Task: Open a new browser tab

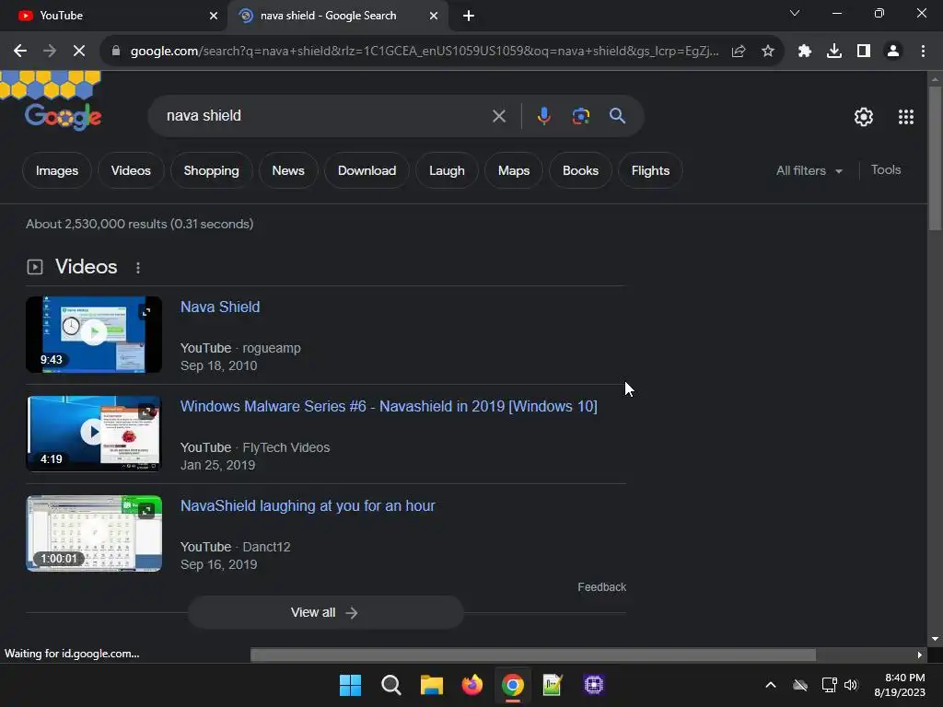Action: click(469, 16)
